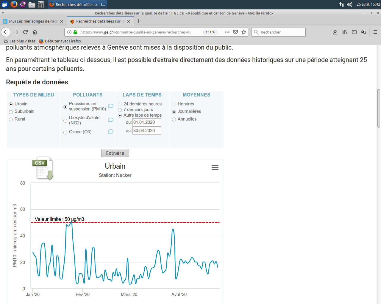Viewport: 381px width, 304px height.
Task: Open the Firefox hamburger menu
Action: point(375,32)
